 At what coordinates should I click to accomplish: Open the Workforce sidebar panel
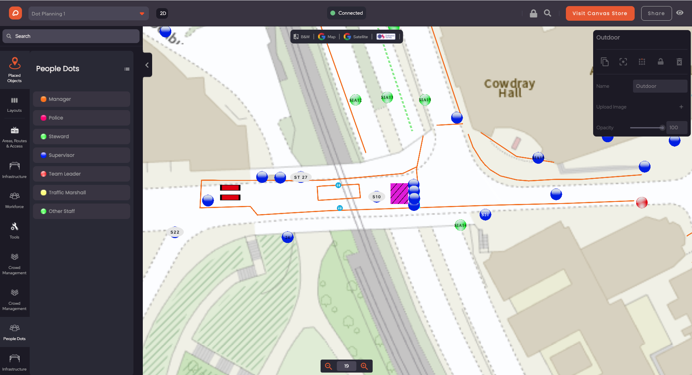point(14,200)
